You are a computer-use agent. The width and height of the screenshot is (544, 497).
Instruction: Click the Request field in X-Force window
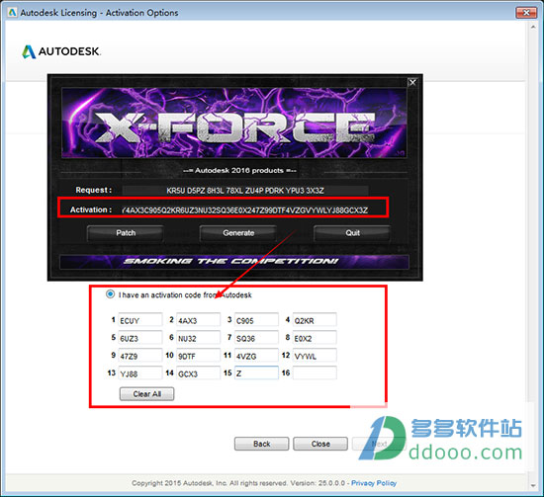[245, 191]
